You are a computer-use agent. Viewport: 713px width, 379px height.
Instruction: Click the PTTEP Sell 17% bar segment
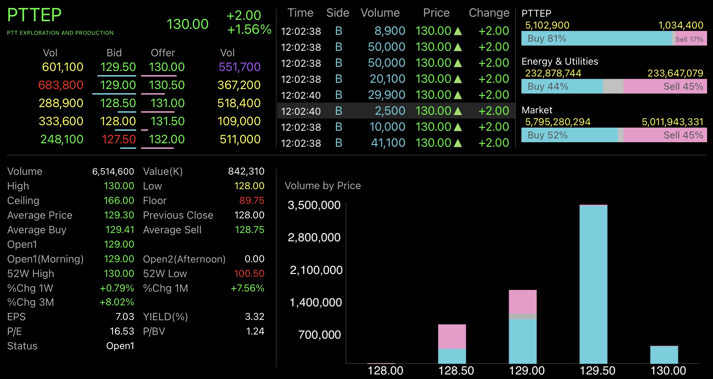coord(691,38)
